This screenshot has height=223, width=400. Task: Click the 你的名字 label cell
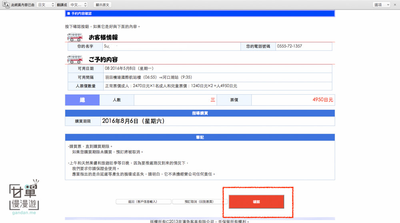pos(86,46)
